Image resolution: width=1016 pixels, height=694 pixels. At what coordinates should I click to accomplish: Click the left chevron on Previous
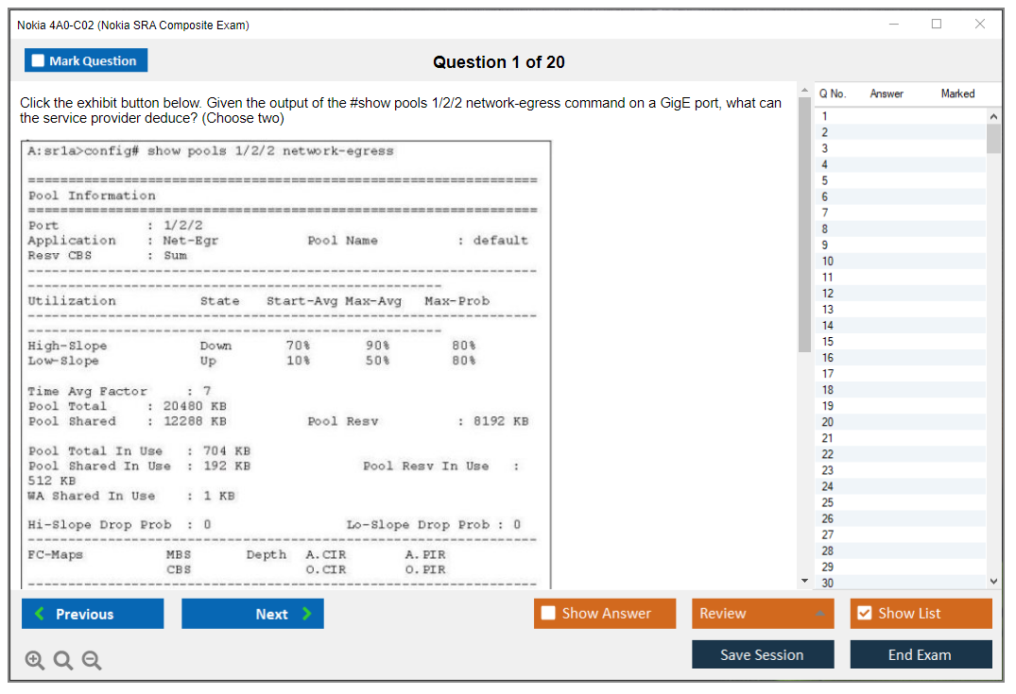(x=40, y=614)
